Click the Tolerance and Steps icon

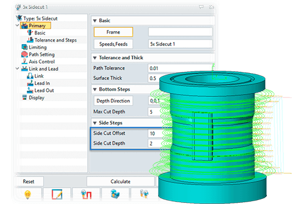coord(30,40)
